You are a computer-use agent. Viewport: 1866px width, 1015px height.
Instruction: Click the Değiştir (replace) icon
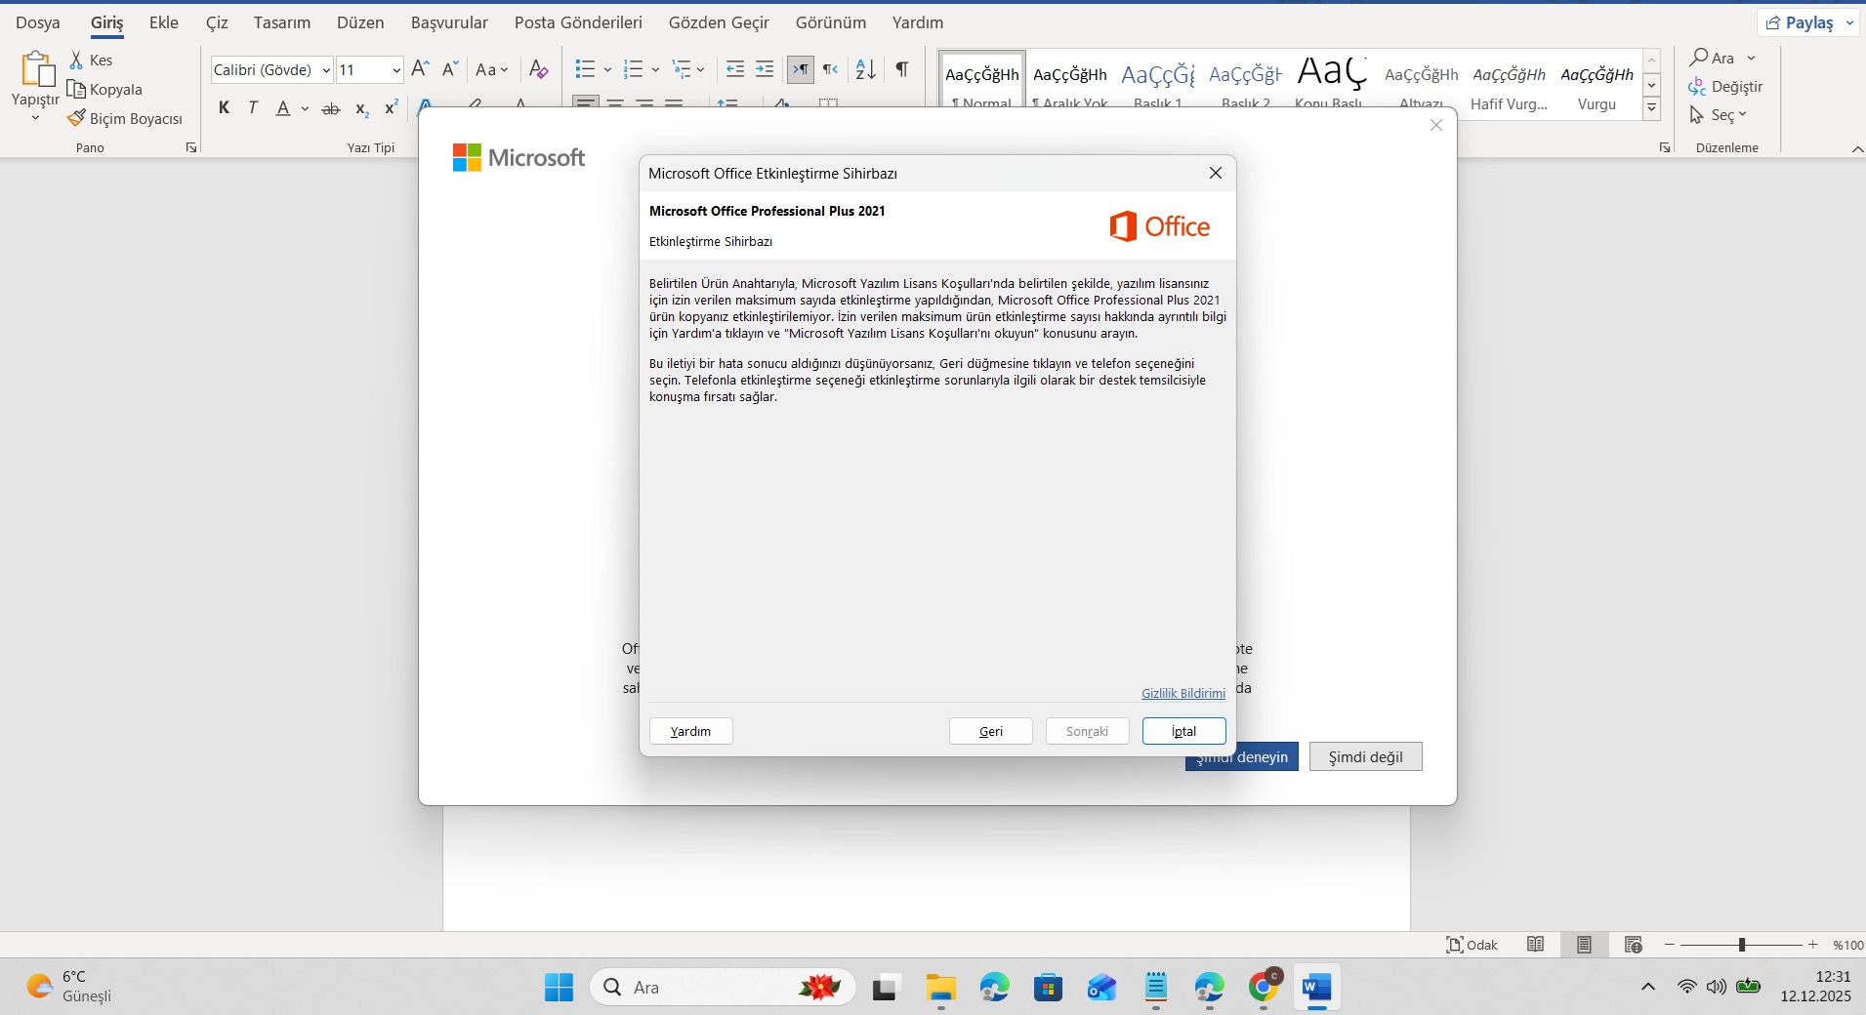pos(1697,87)
